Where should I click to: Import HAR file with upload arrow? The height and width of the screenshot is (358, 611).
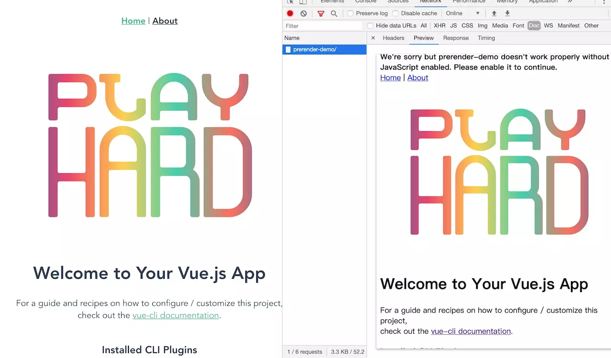coord(494,13)
